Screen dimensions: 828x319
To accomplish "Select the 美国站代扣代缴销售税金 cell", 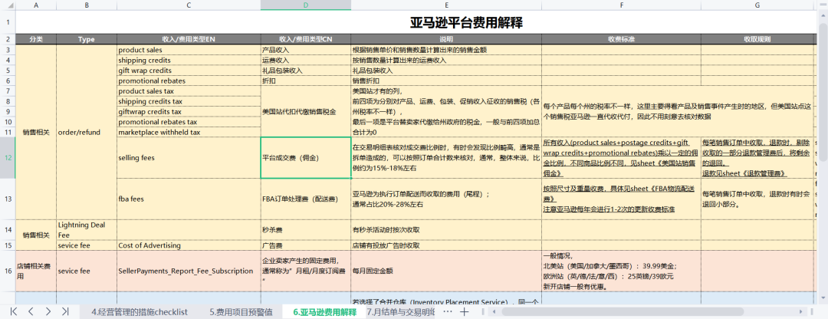I will (x=306, y=111).
